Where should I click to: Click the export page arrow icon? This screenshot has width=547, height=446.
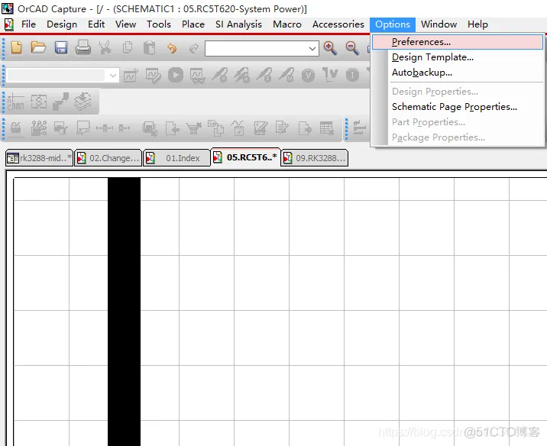[305, 128]
